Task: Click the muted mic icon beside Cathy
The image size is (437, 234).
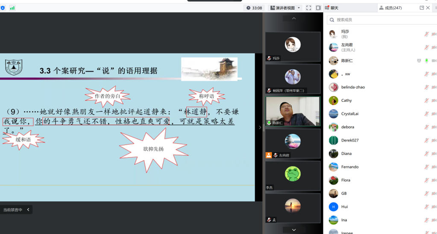Action: (426, 101)
